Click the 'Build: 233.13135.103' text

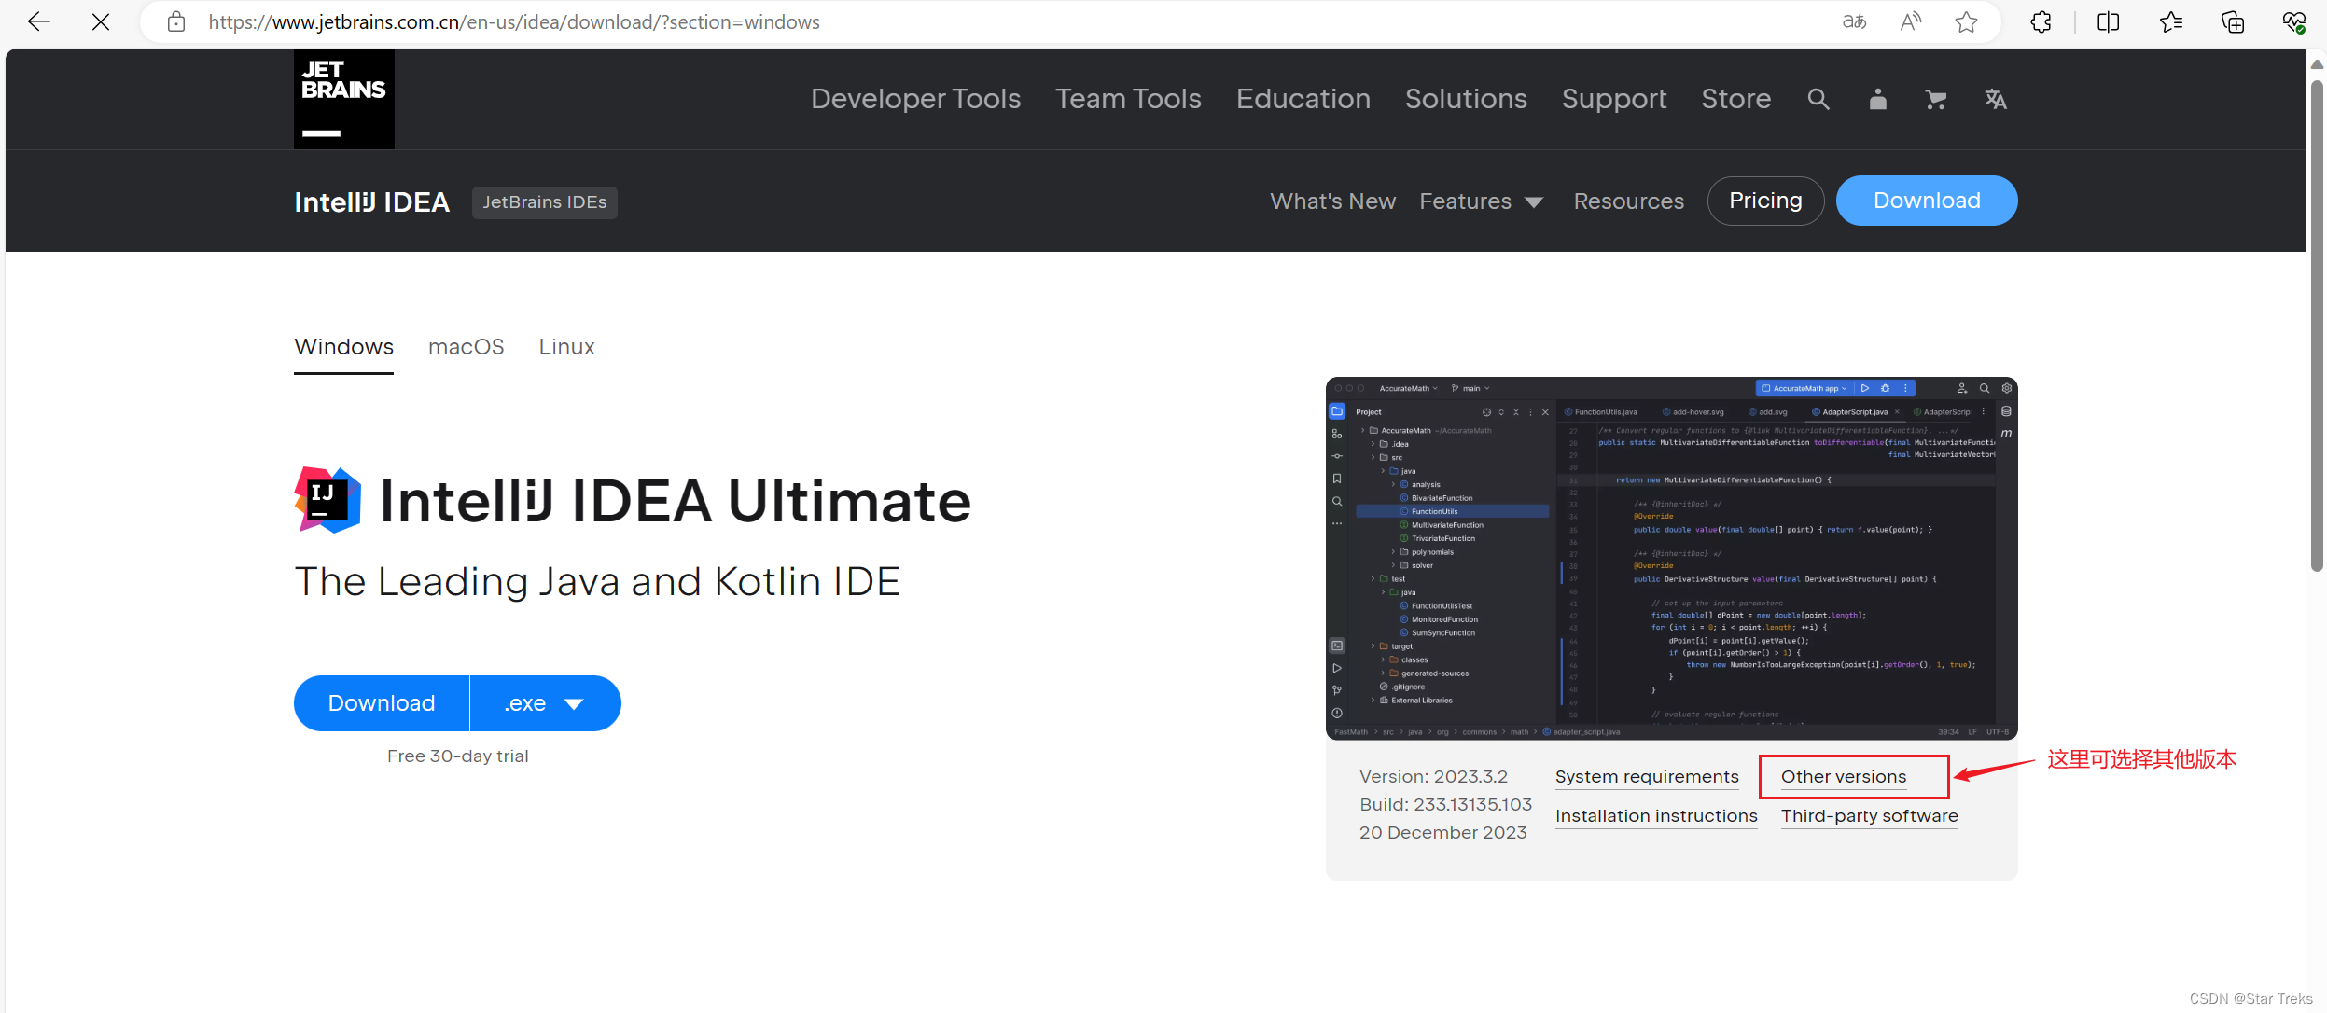(x=1445, y=804)
